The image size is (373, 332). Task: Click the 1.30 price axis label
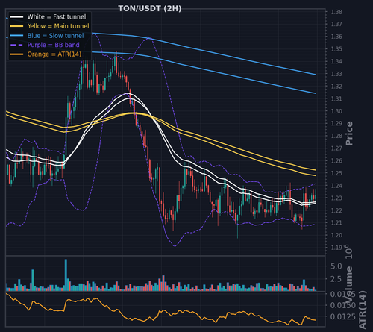[336, 111]
